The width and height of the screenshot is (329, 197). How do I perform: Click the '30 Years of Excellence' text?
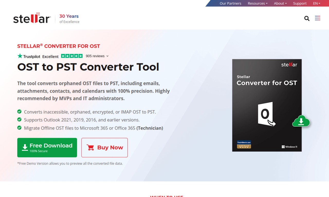click(x=69, y=19)
